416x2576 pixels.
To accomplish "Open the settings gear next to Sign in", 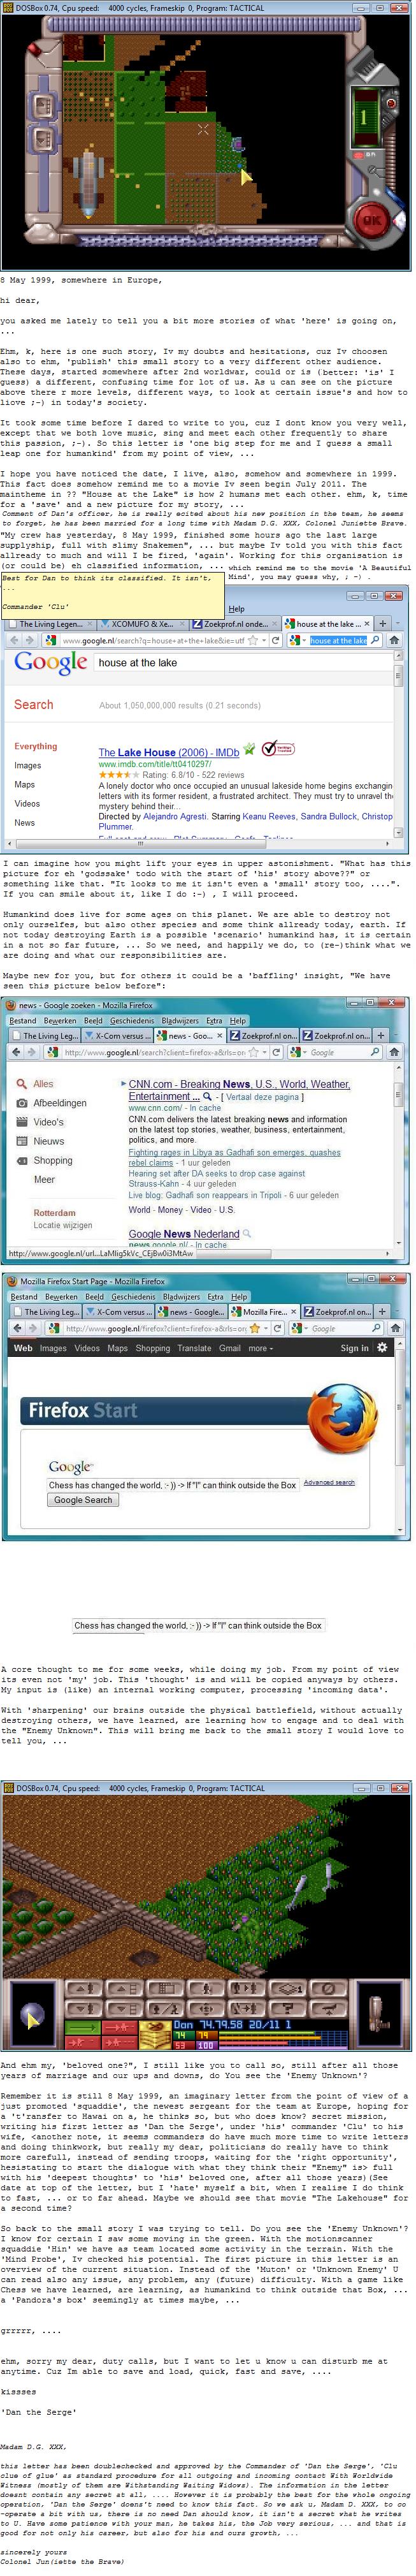I will pyautogui.click(x=382, y=1348).
